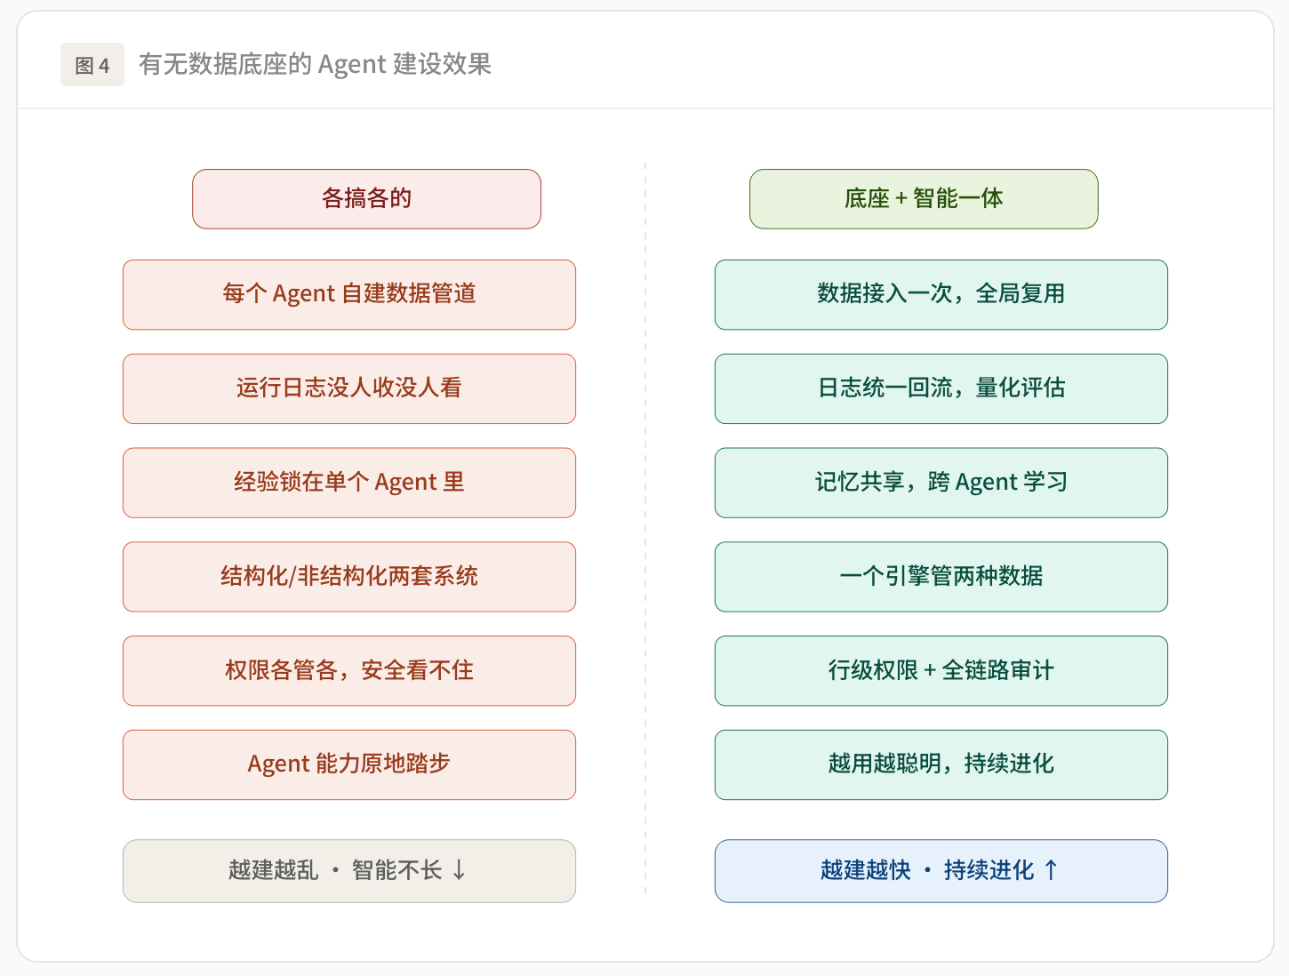Click the 越建越快 · 持续进化 summary box
This screenshot has height=976, width=1289.
click(x=941, y=871)
